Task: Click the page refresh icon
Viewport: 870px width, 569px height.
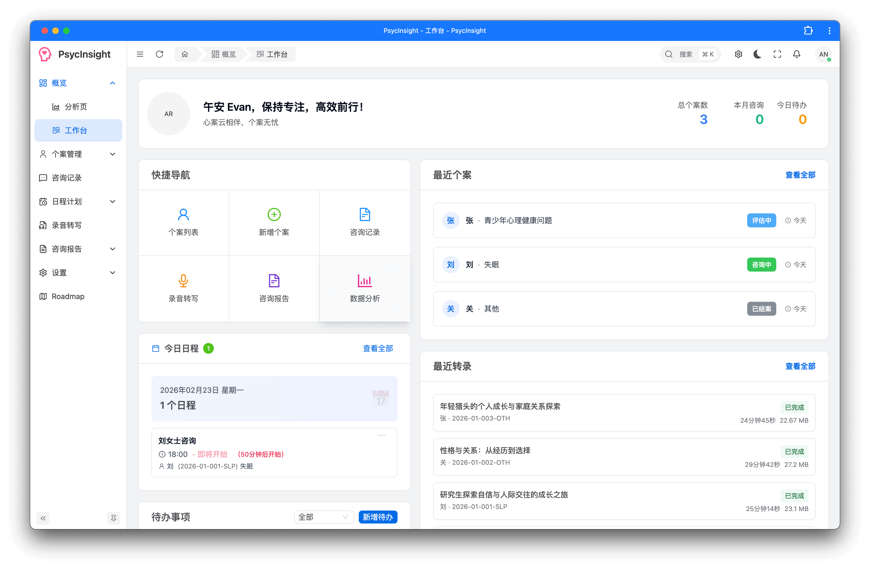Action: [x=159, y=54]
